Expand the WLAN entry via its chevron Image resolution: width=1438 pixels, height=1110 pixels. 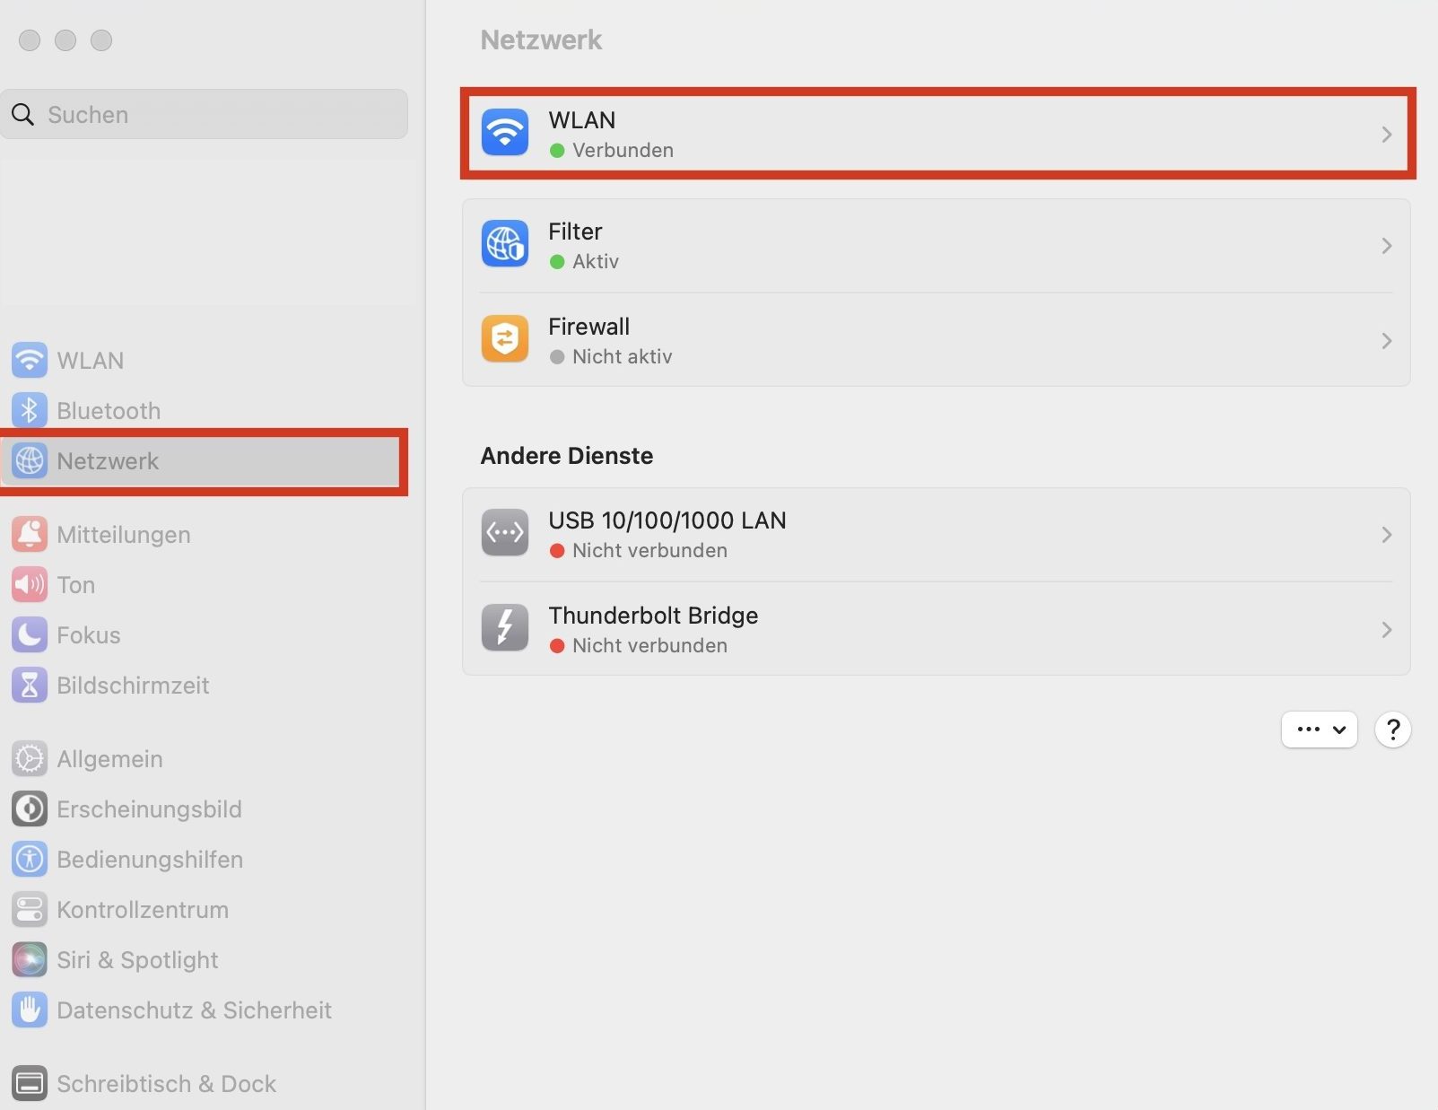[x=1386, y=134]
